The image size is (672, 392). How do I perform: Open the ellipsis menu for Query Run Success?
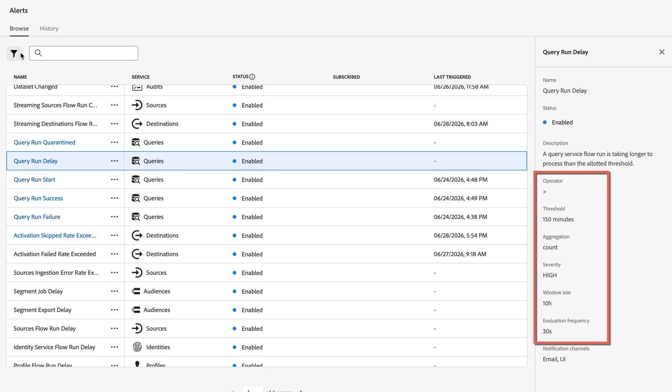pyautogui.click(x=114, y=198)
